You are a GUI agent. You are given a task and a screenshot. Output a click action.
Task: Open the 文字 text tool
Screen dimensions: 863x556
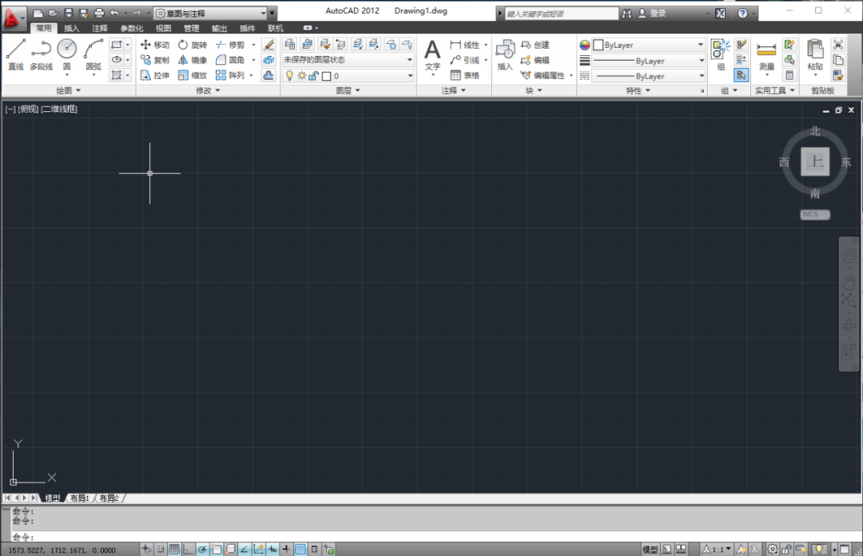(432, 55)
